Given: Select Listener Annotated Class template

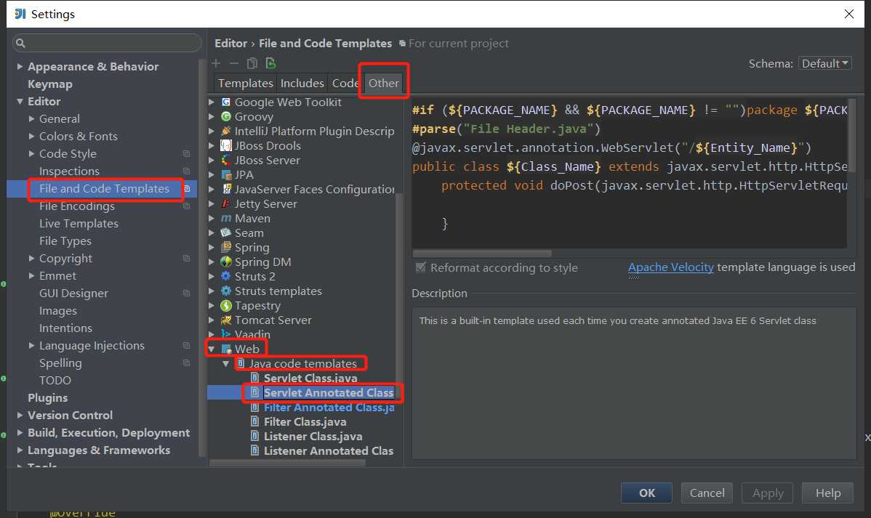Looking at the screenshot, I should coord(329,451).
